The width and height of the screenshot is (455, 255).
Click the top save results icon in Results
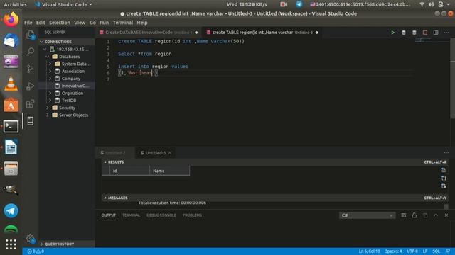444,170
